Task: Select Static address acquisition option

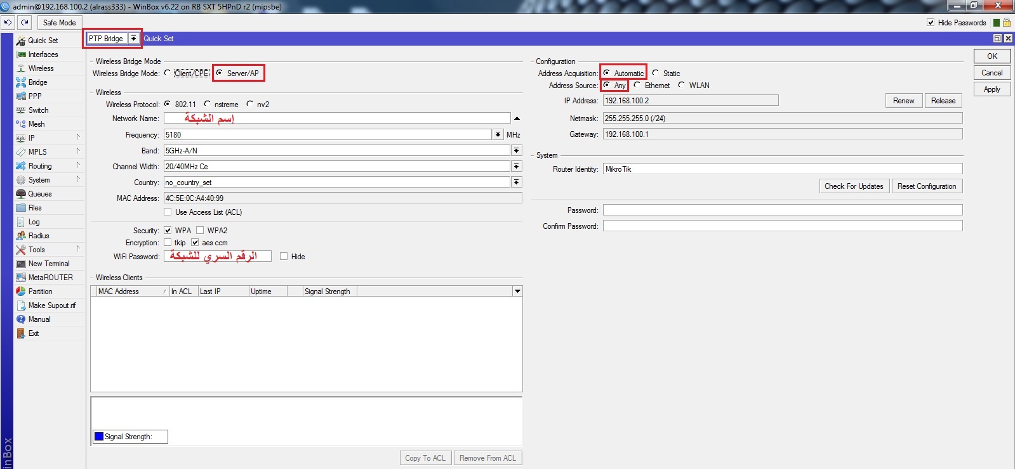Action: pos(656,73)
